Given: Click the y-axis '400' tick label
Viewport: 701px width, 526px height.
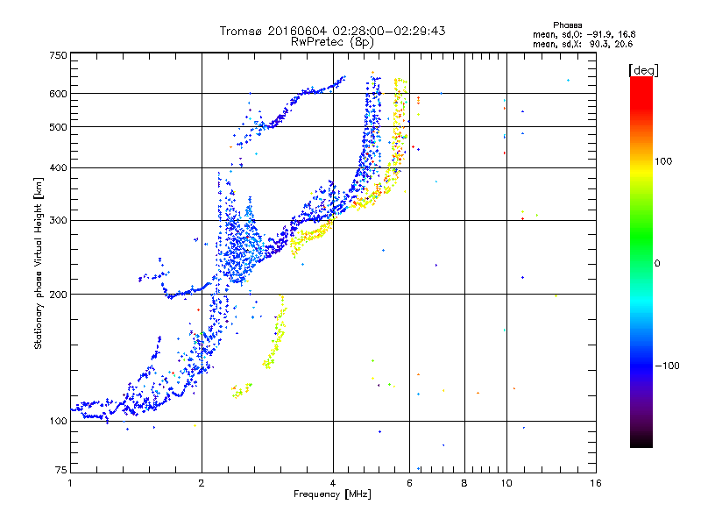Looking at the screenshot, I should (x=59, y=168).
